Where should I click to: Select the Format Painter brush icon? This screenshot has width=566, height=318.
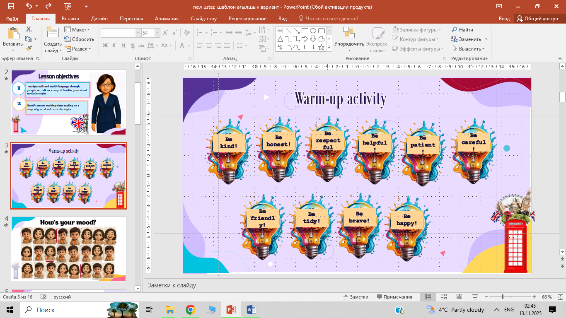click(x=29, y=48)
